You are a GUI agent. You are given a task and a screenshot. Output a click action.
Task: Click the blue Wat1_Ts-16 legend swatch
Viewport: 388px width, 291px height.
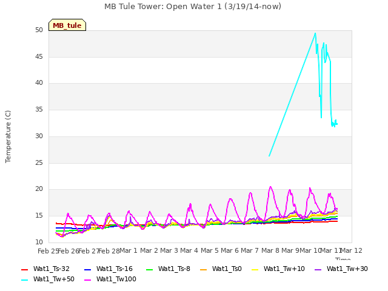pos(87,269)
